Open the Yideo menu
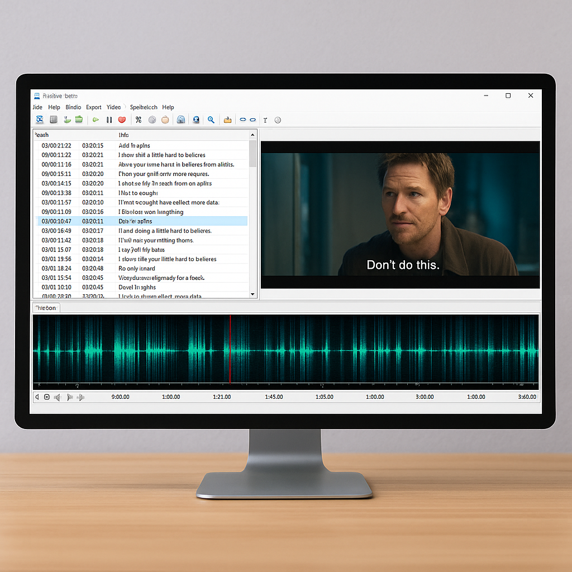572x572 pixels. 113,107
